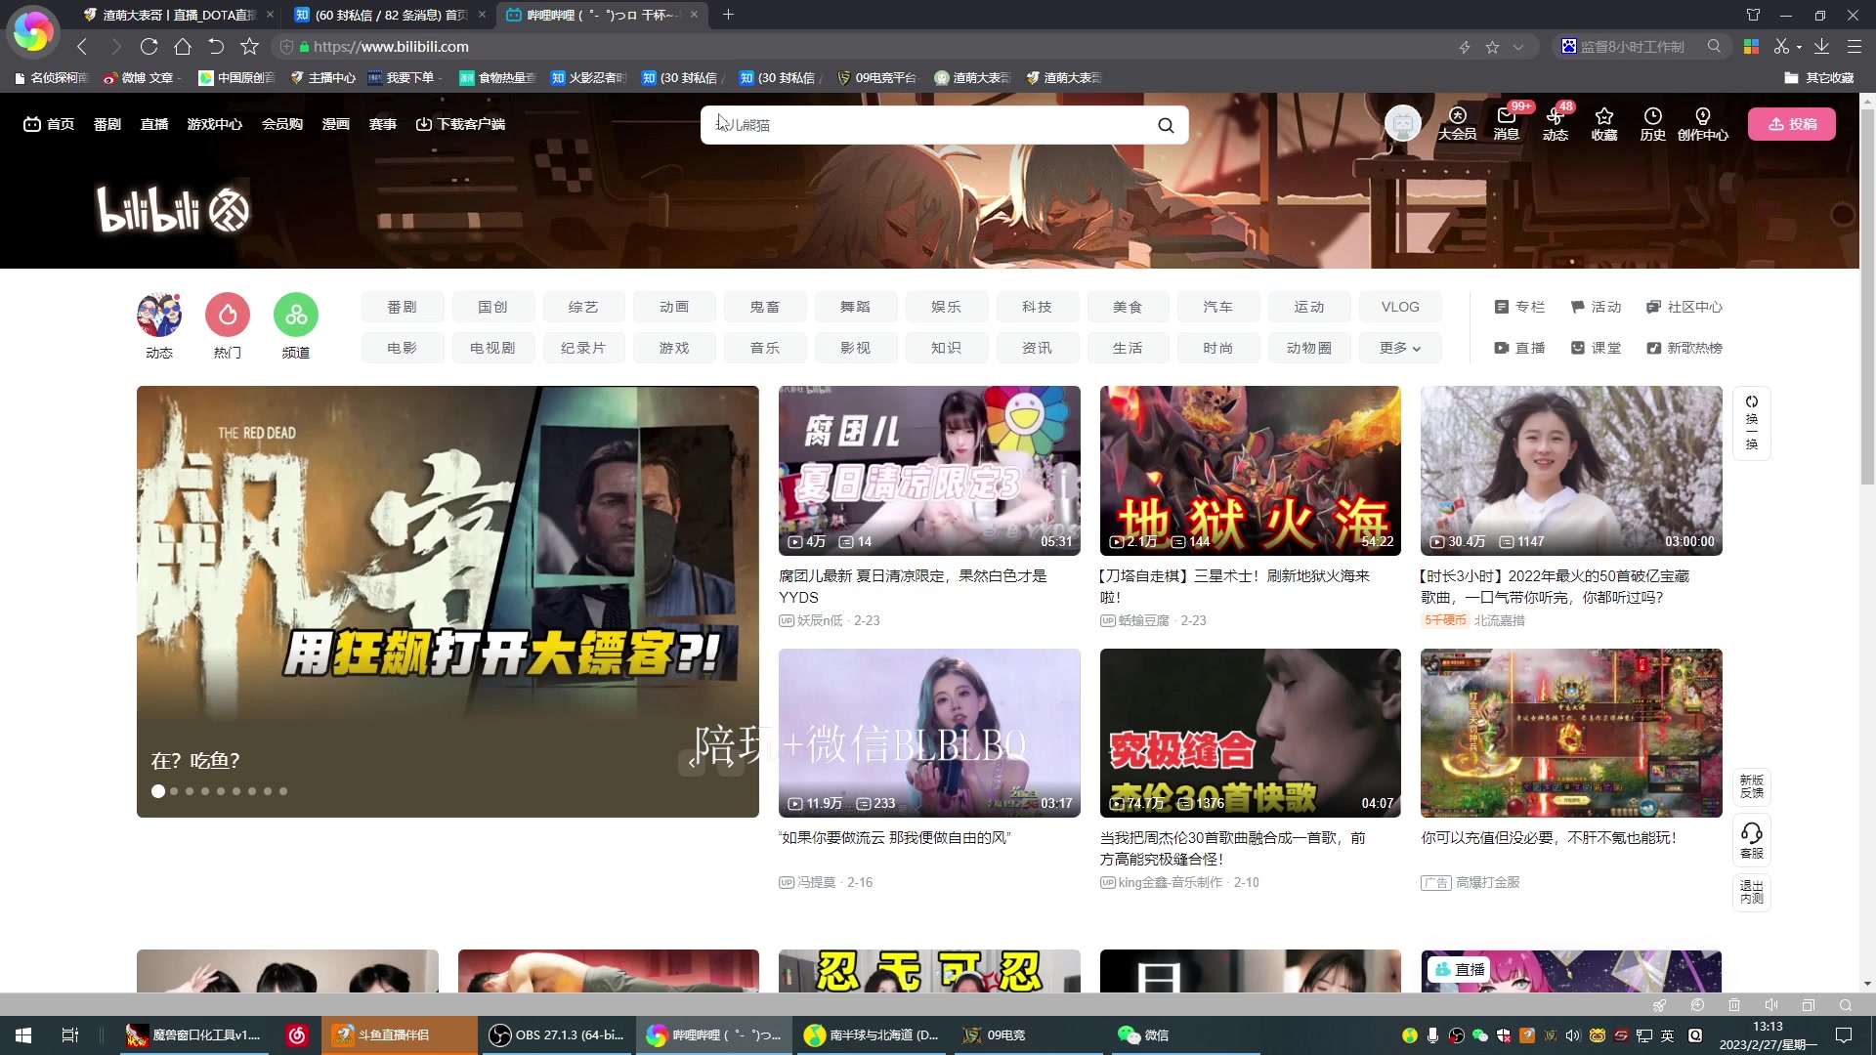The image size is (1876, 1055).
Task: Open the 鬼畜 category
Action: (x=765, y=307)
